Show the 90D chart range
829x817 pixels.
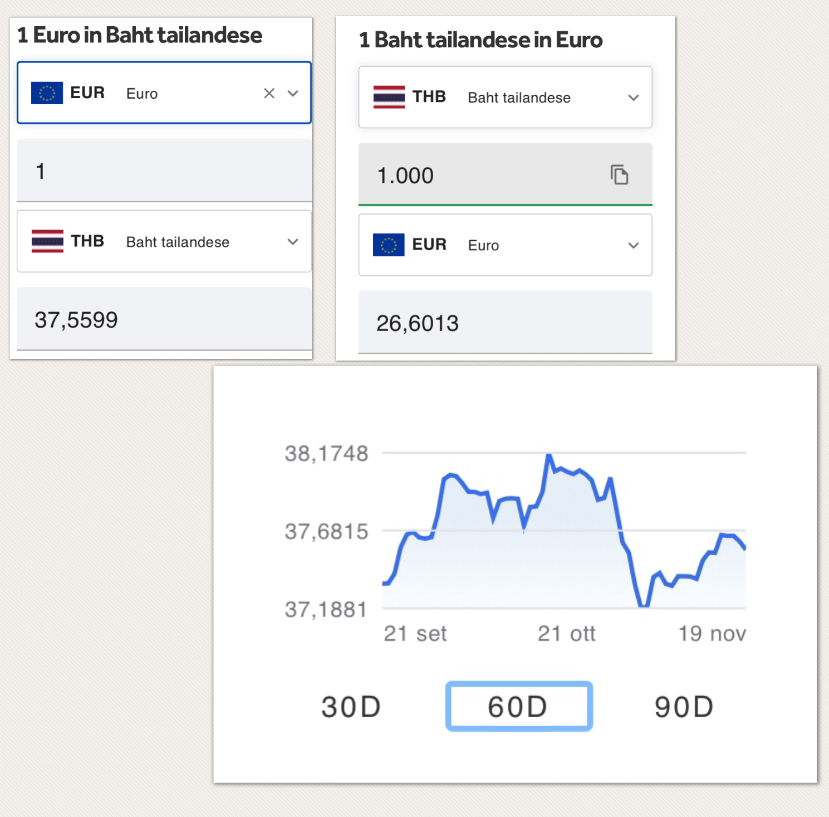pos(684,707)
